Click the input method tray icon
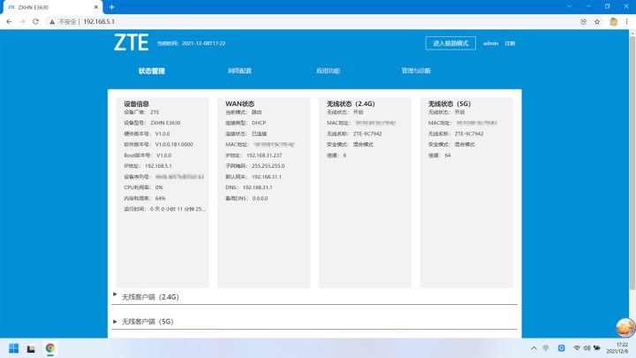Viewport: 636px width, 358px height. point(546,348)
